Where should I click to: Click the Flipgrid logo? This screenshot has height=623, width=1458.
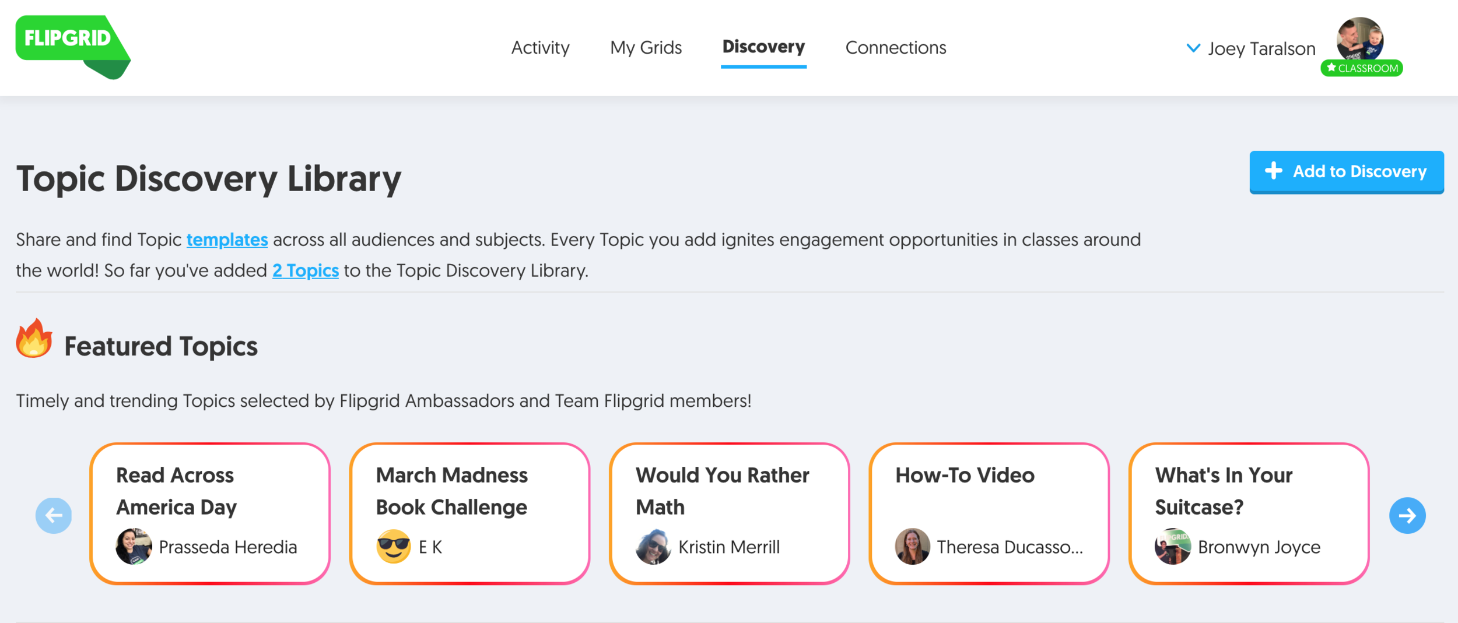click(x=73, y=47)
